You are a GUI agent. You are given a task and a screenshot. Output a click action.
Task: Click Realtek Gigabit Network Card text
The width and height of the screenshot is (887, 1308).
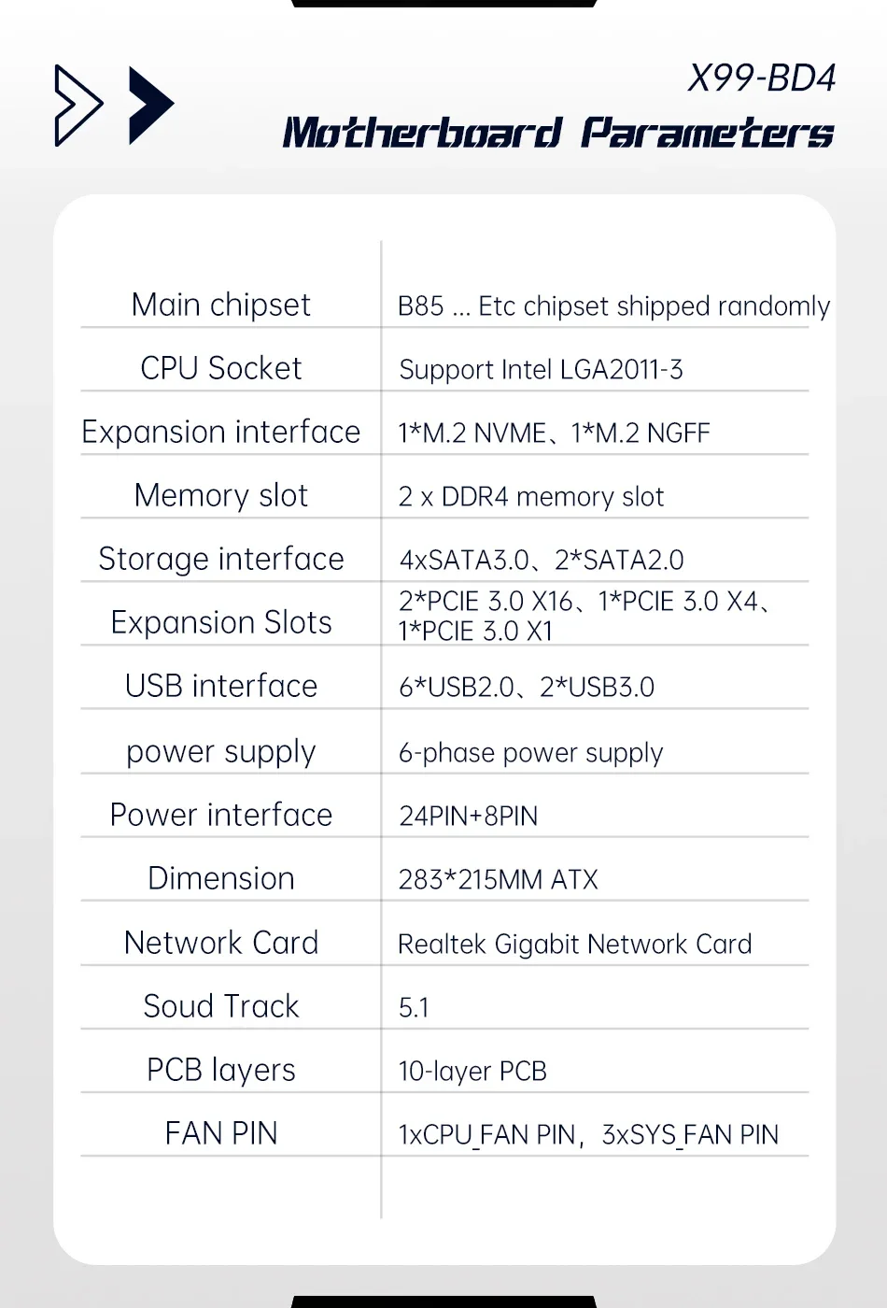pos(574,945)
